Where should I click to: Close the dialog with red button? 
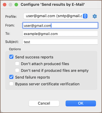[5, 5]
